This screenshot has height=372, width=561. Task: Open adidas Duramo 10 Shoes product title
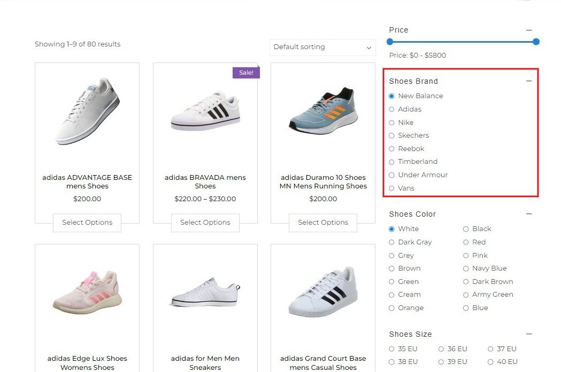coord(323,181)
